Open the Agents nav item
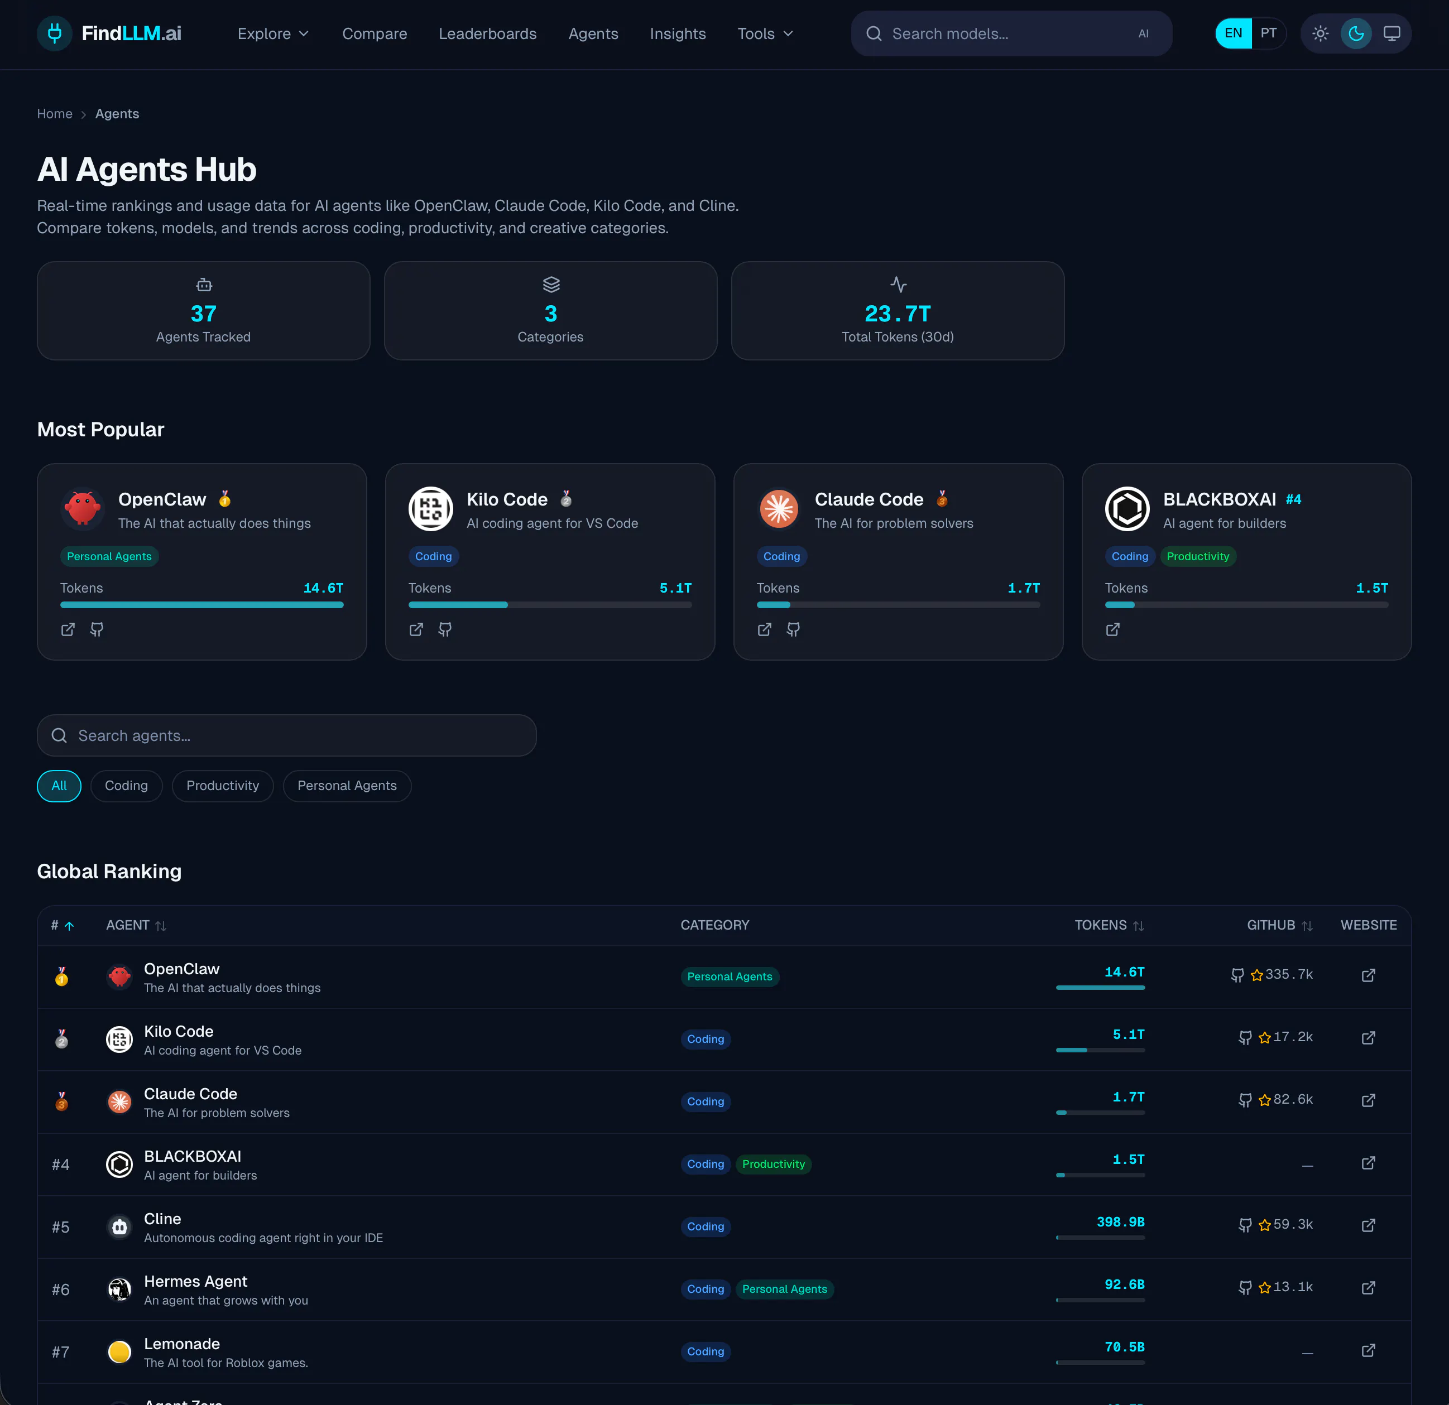Viewport: 1449px width, 1405px height. pos(594,34)
